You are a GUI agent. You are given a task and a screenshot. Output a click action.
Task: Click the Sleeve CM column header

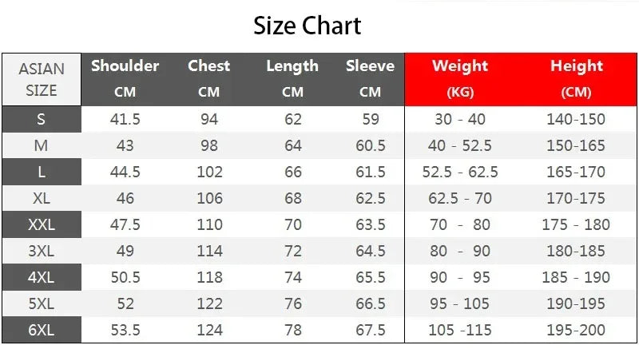[x=370, y=78]
